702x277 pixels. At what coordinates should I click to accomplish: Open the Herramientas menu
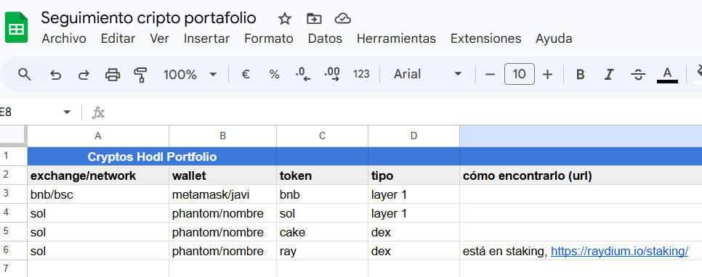tap(396, 38)
